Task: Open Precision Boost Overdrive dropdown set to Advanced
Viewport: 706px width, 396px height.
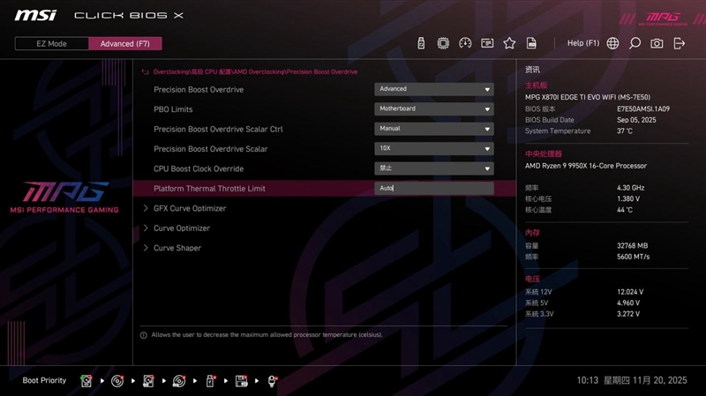Action: click(x=434, y=89)
